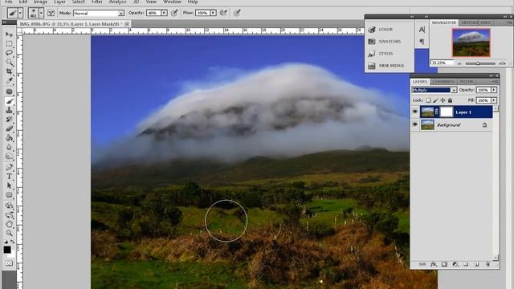This screenshot has width=514, height=289.
Task: Open the Layers panel options menu
Action: click(496, 81)
